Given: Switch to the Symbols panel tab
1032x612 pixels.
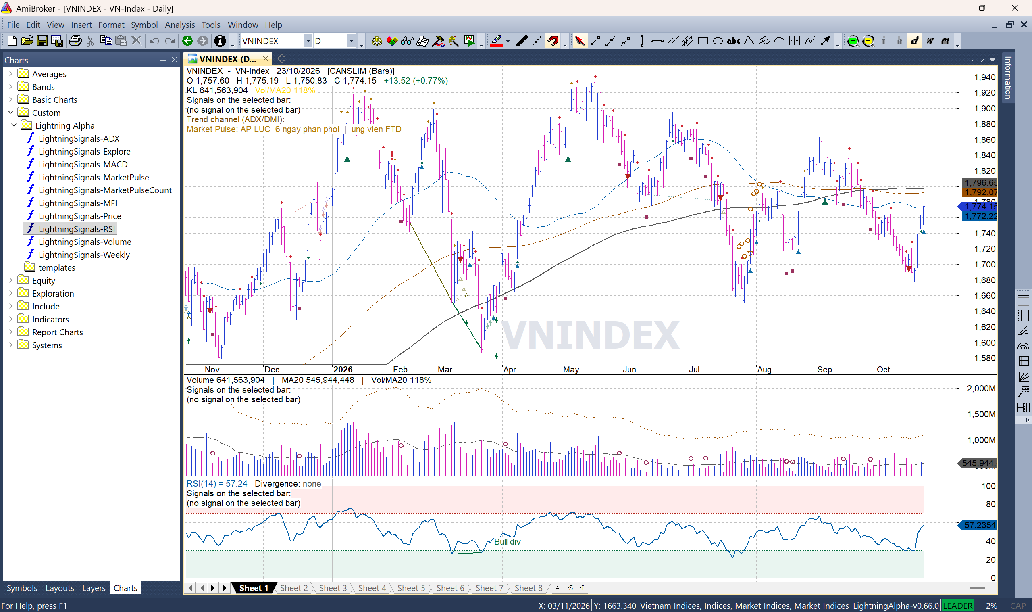Looking at the screenshot, I should click(x=22, y=588).
